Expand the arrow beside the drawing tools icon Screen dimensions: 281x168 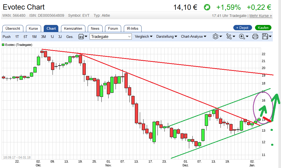(234, 36)
